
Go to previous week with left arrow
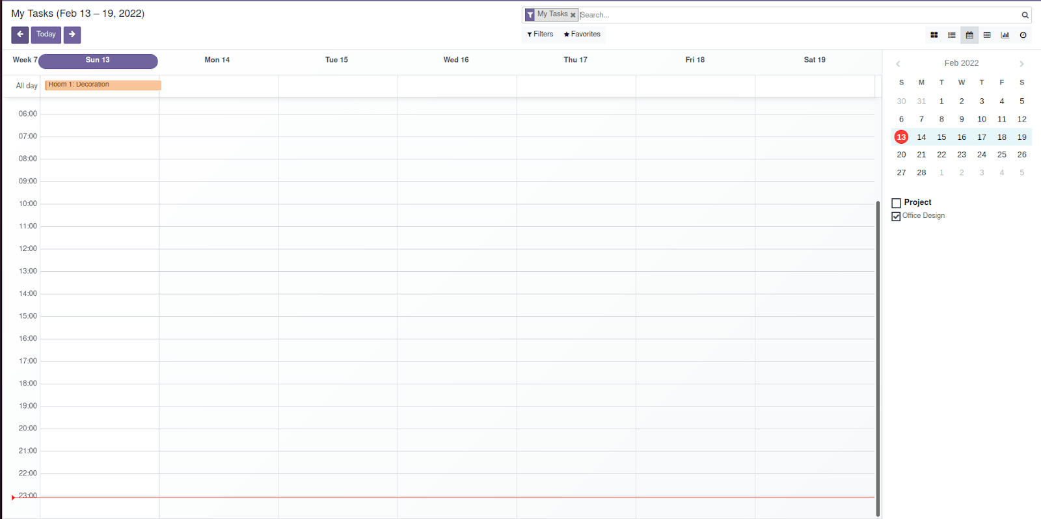tap(20, 34)
